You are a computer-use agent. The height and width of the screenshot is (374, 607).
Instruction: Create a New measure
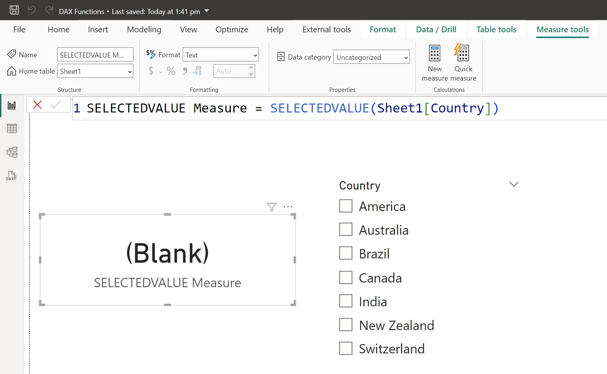pyautogui.click(x=434, y=62)
